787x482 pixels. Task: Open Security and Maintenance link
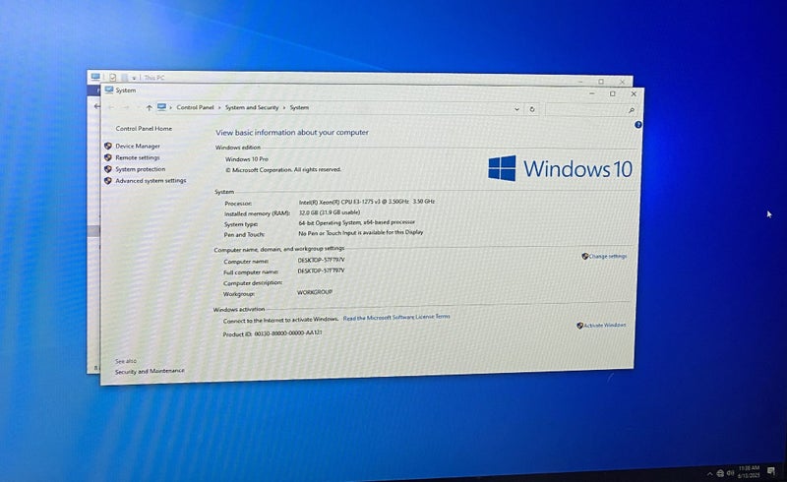[x=150, y=371]
